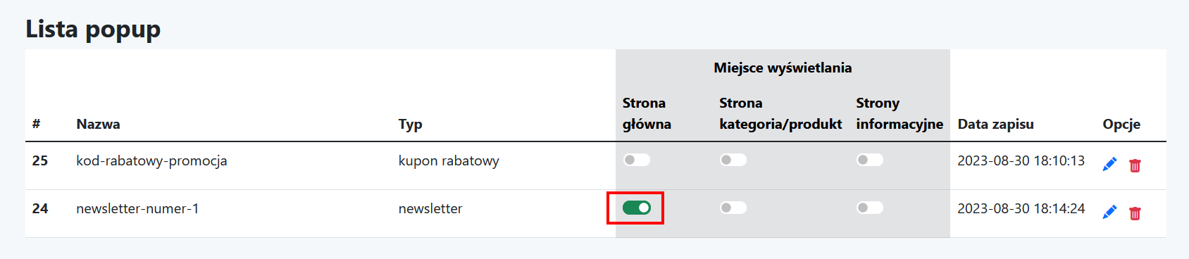Viewport: 1189px width, 259px height.
Task: Click the Lista popup heading
Action: click(x=93, y=30)
